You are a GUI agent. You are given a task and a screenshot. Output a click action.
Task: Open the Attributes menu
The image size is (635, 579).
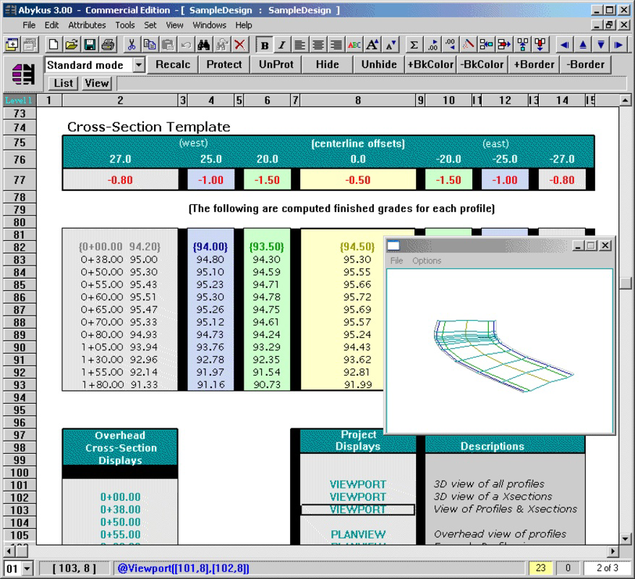click(x=87, y=25)
